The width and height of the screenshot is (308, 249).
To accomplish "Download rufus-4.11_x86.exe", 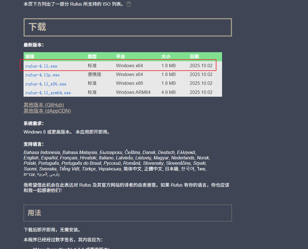I will 46,84.
